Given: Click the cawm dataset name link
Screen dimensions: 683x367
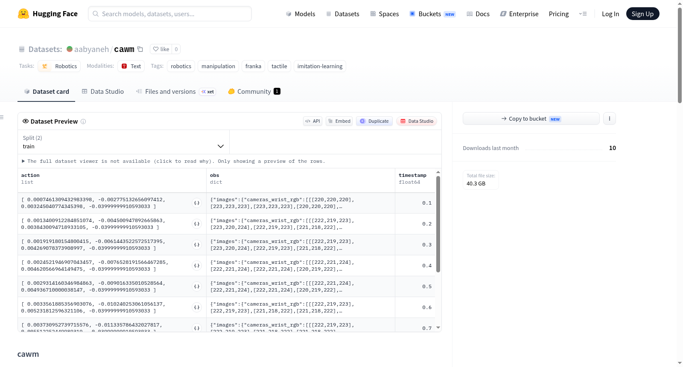Looking at the screenshot, I should click(124, 49).
